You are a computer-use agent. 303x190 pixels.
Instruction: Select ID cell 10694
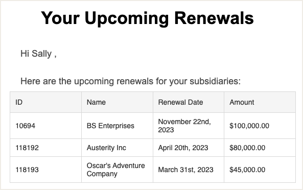point(46,126)
